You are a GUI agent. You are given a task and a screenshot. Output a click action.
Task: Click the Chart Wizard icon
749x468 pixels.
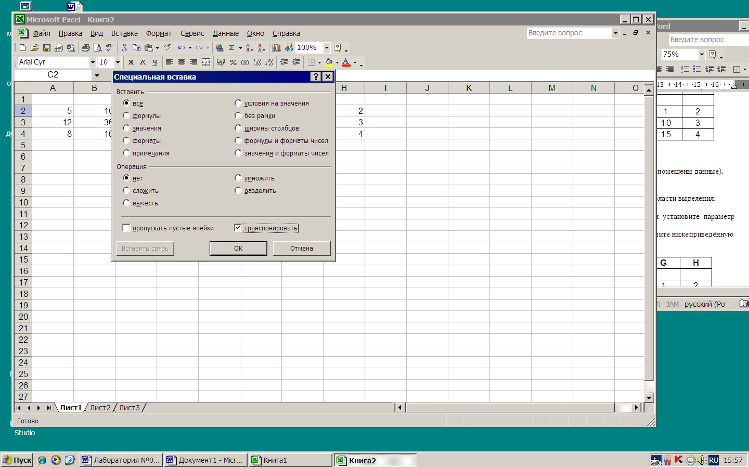pos(276,48)
